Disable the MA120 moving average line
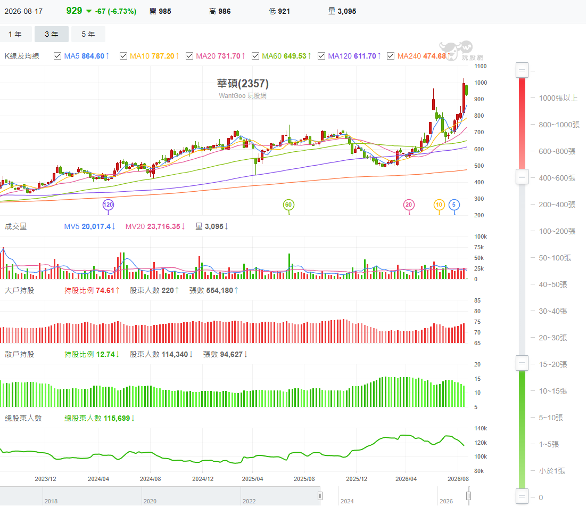This screenshot has width=587, height=506. click(321, 56)
